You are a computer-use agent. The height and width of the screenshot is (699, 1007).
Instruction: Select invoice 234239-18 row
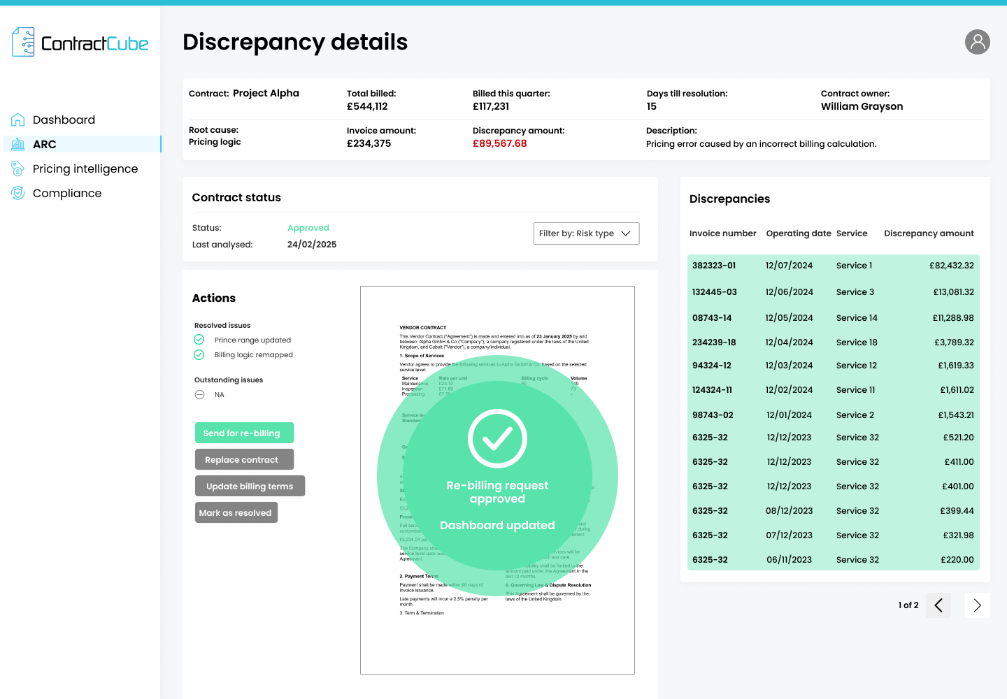pyautogui.click(x=834, y=343)
